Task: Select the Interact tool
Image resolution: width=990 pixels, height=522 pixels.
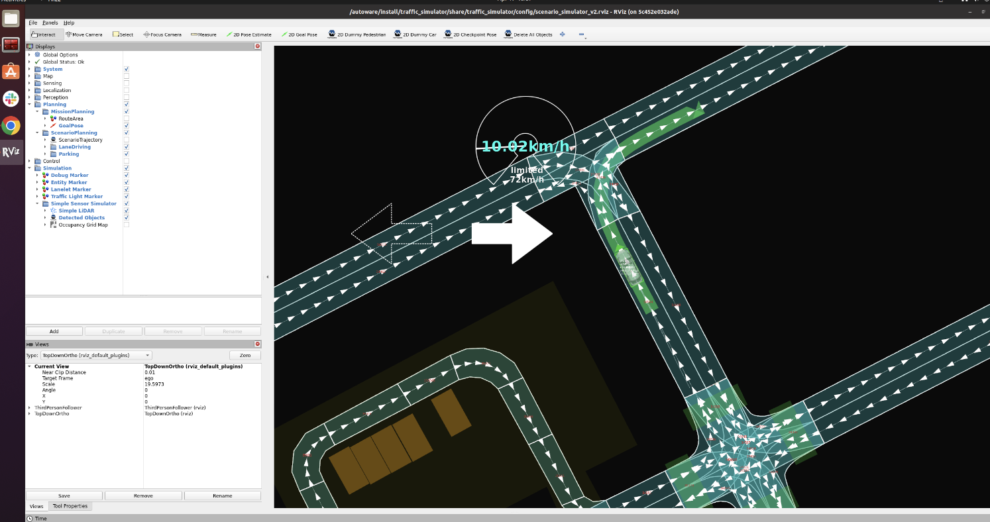Action: [46, 34]
